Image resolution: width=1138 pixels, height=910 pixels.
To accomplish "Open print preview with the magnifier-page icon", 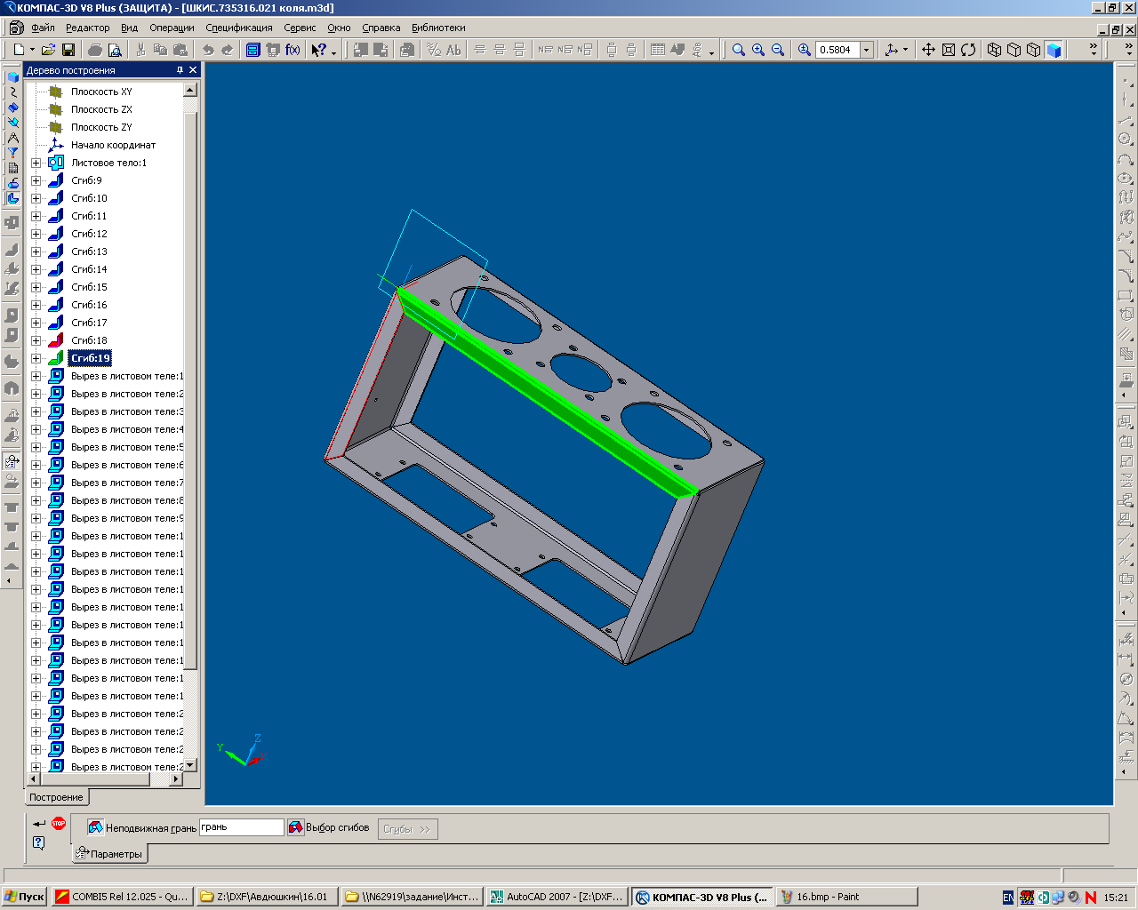I will (x=115, y=50).
